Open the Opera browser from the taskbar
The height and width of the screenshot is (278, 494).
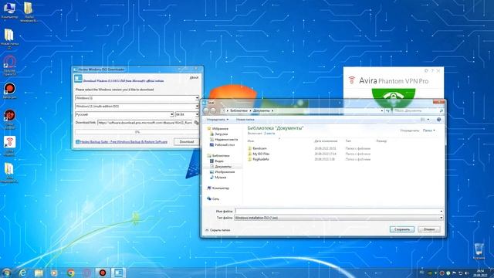(87, 273)
